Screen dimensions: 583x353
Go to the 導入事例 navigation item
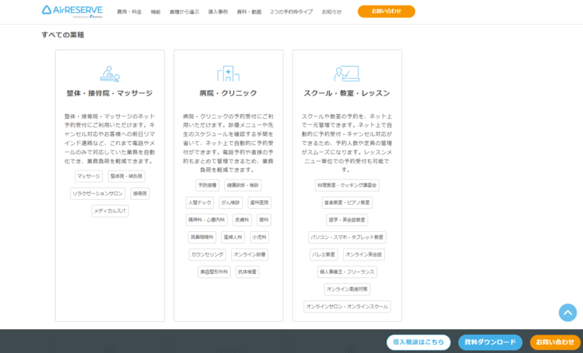217,12
